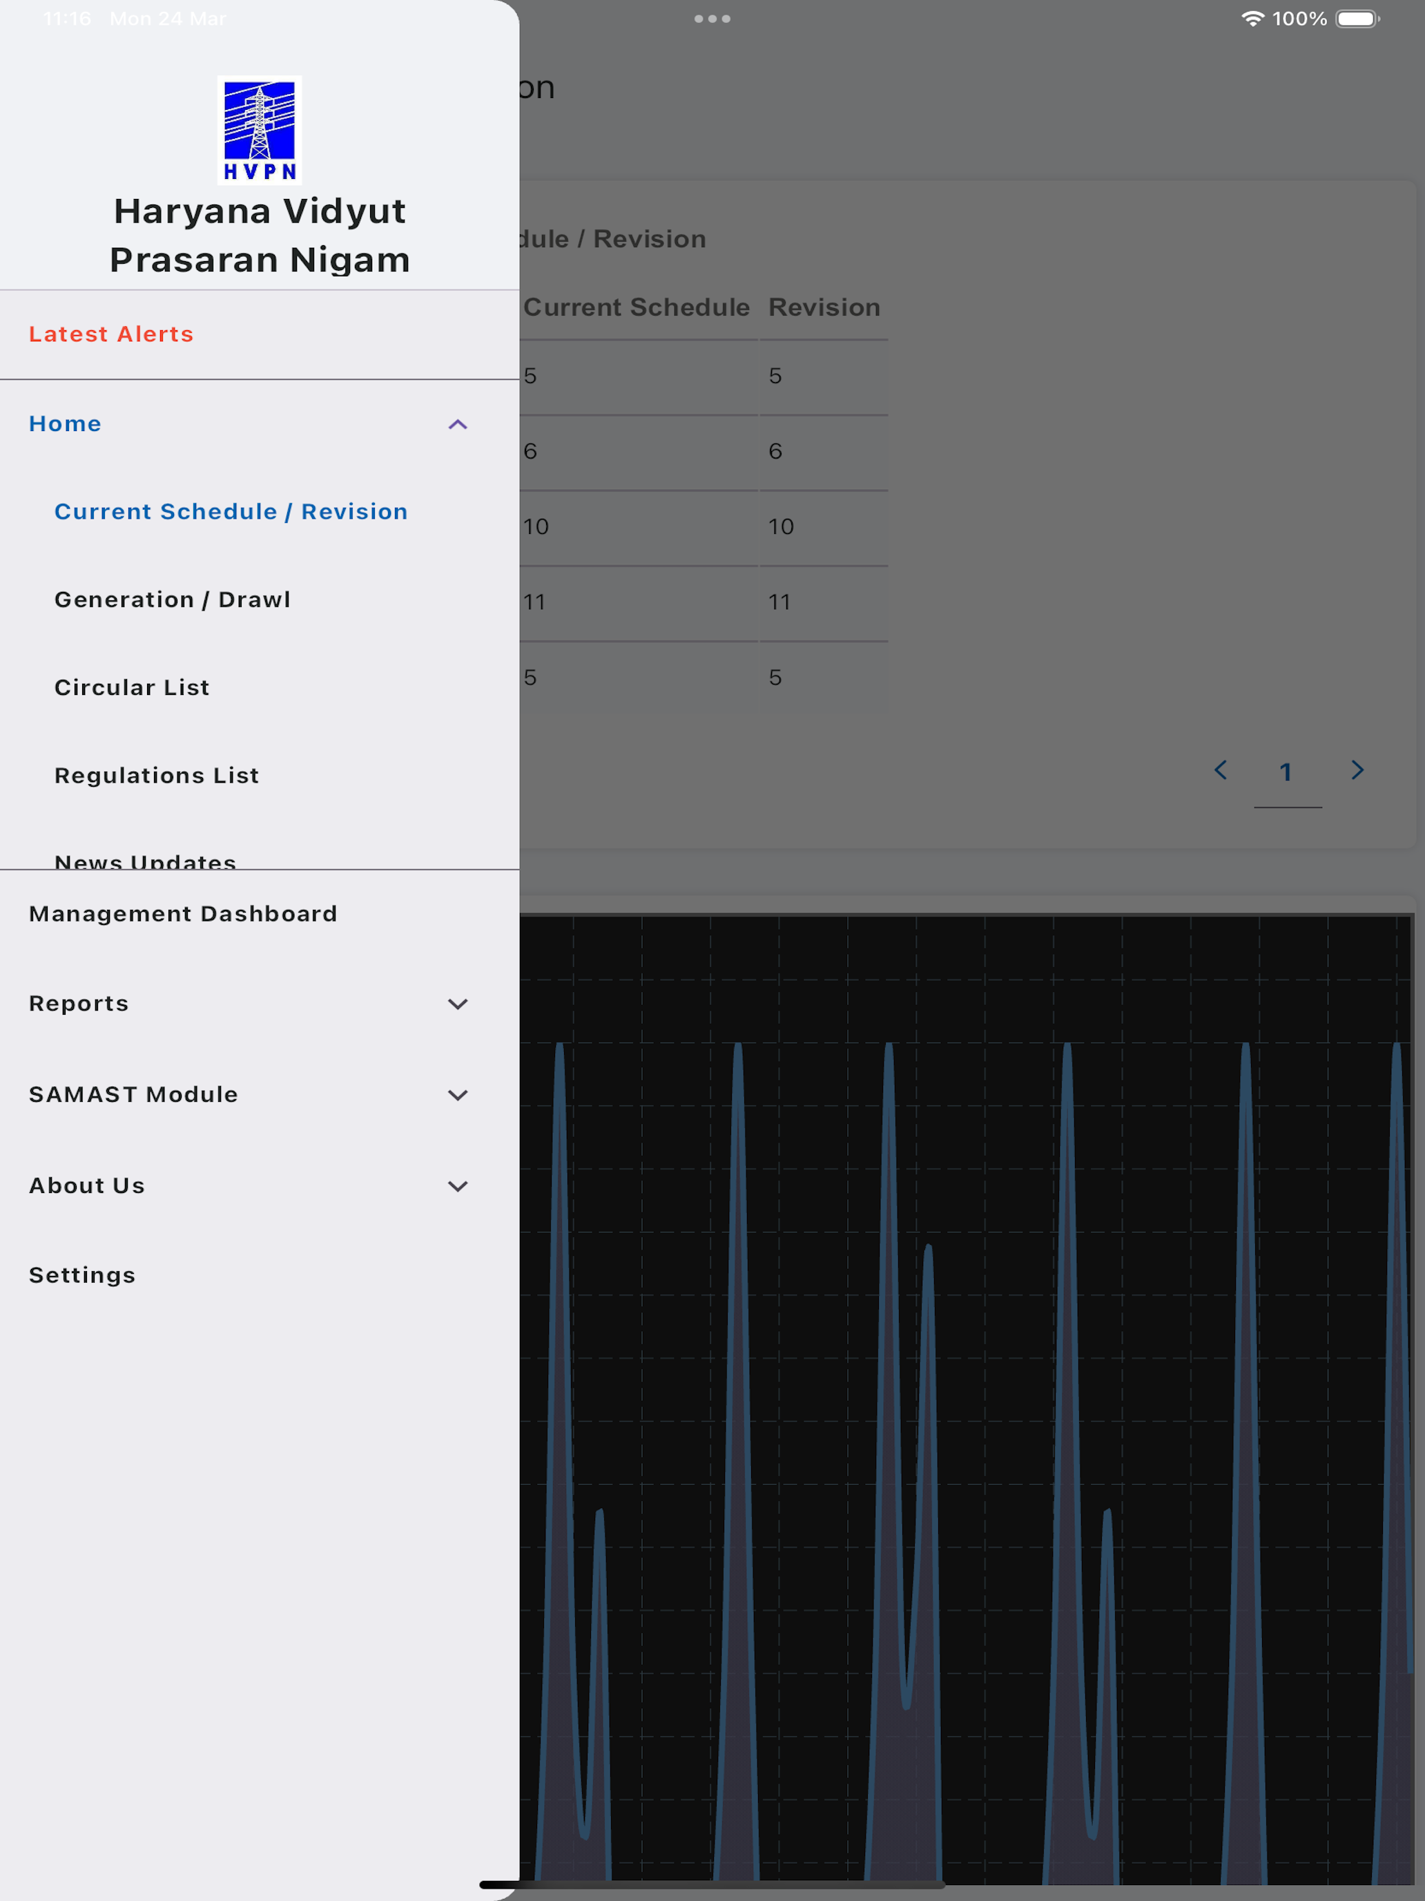Select the Reports menu label
Screen dimensions: 1425x1901
tap(79, 1004)
